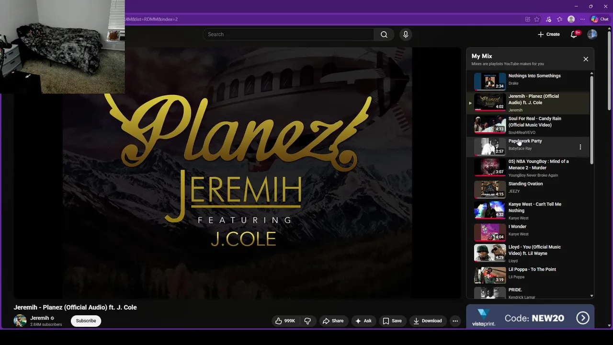Activate voice search microphone

pyautogui.click(x=406, y=34)
